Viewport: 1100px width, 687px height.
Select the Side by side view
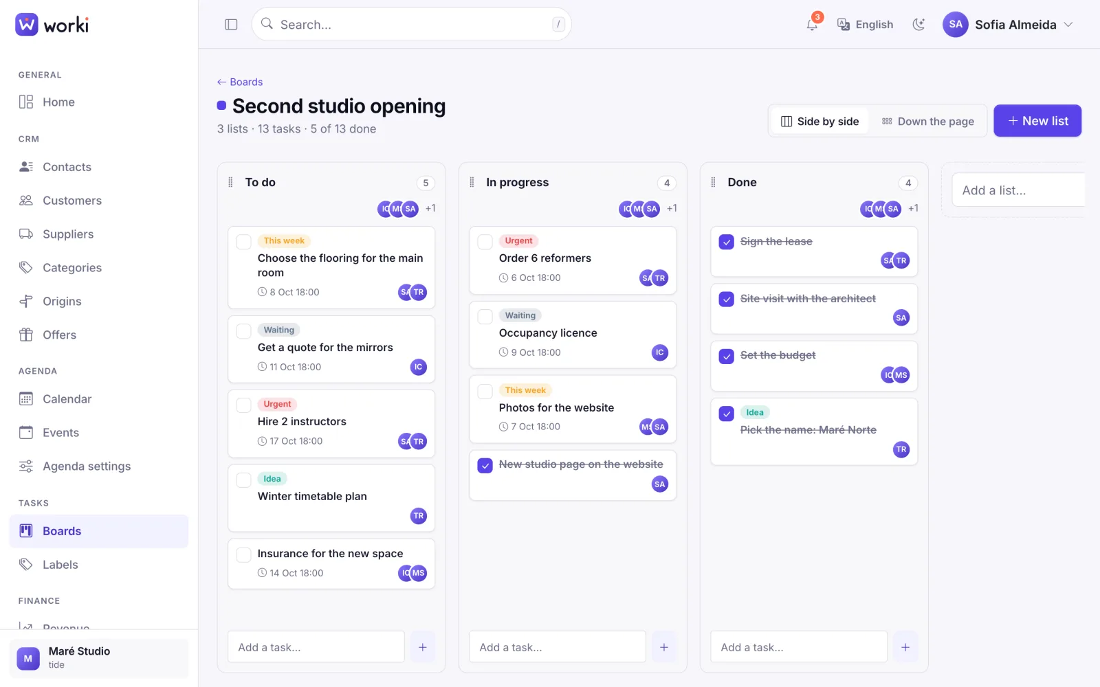pos(820,122)
